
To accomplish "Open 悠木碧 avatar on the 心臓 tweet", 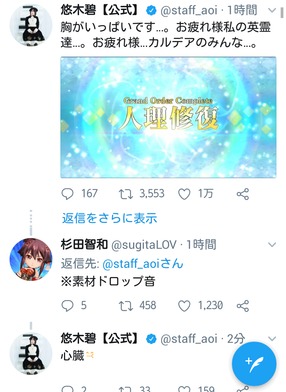I will [x=31, y=353].
